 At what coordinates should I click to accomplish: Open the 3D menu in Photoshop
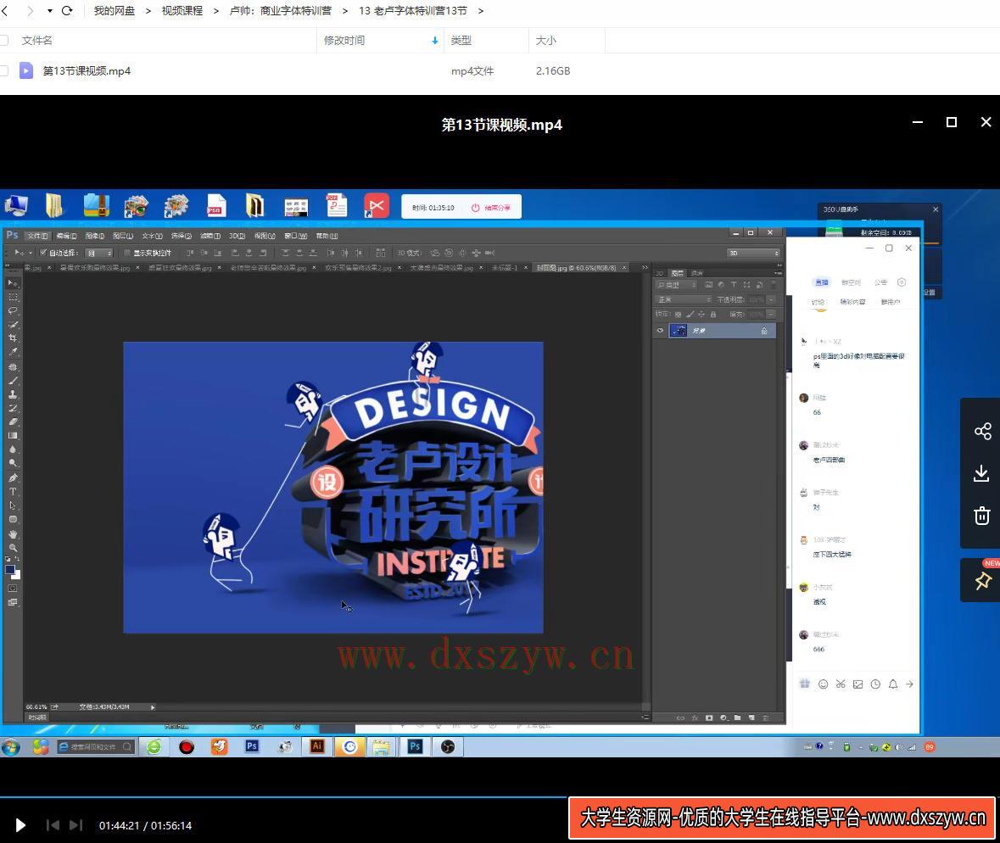point(237,236)
